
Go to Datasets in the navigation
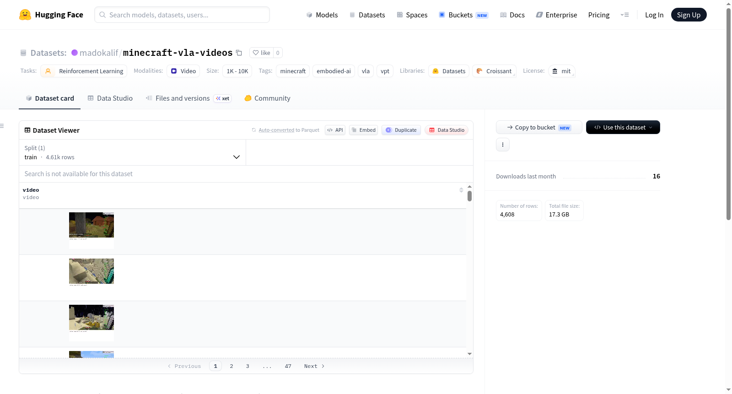(367, 15)
